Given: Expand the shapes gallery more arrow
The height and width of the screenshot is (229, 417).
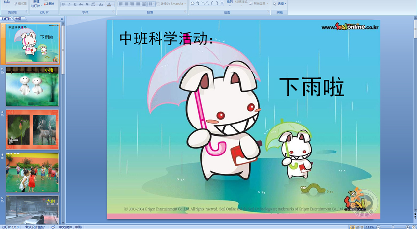Looking at the screenshot, I should pos(222,4).
